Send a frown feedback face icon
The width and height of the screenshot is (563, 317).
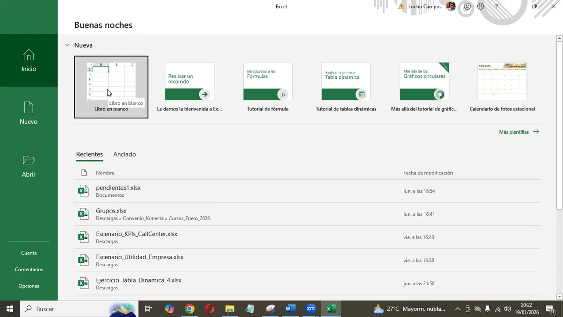481,6
